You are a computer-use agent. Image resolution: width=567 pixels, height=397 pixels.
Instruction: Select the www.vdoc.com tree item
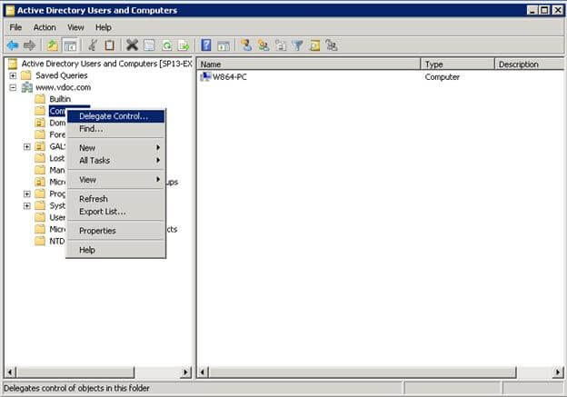pyautogui.click(x=64, y=87)
